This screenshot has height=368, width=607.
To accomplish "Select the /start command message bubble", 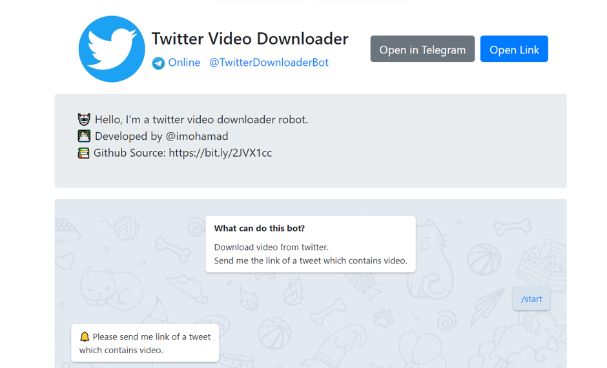I will [x=531, y=298].
